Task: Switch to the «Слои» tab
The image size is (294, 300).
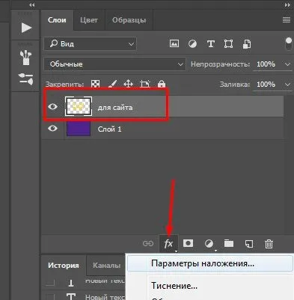Action: point(57,20)
